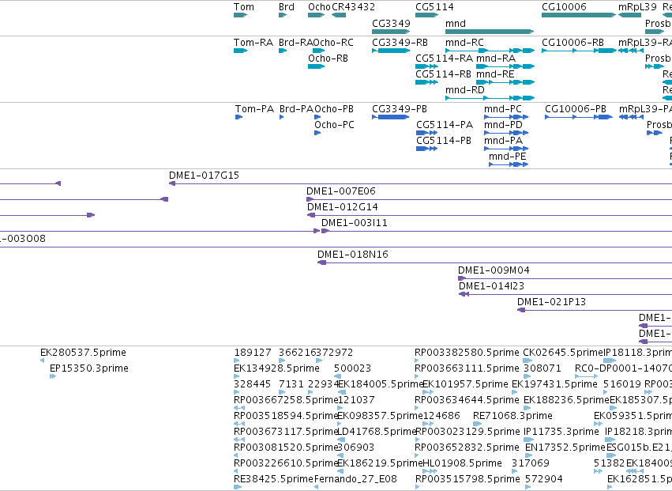Select BAC clone DME1-017G15 label

coord(204,176)
